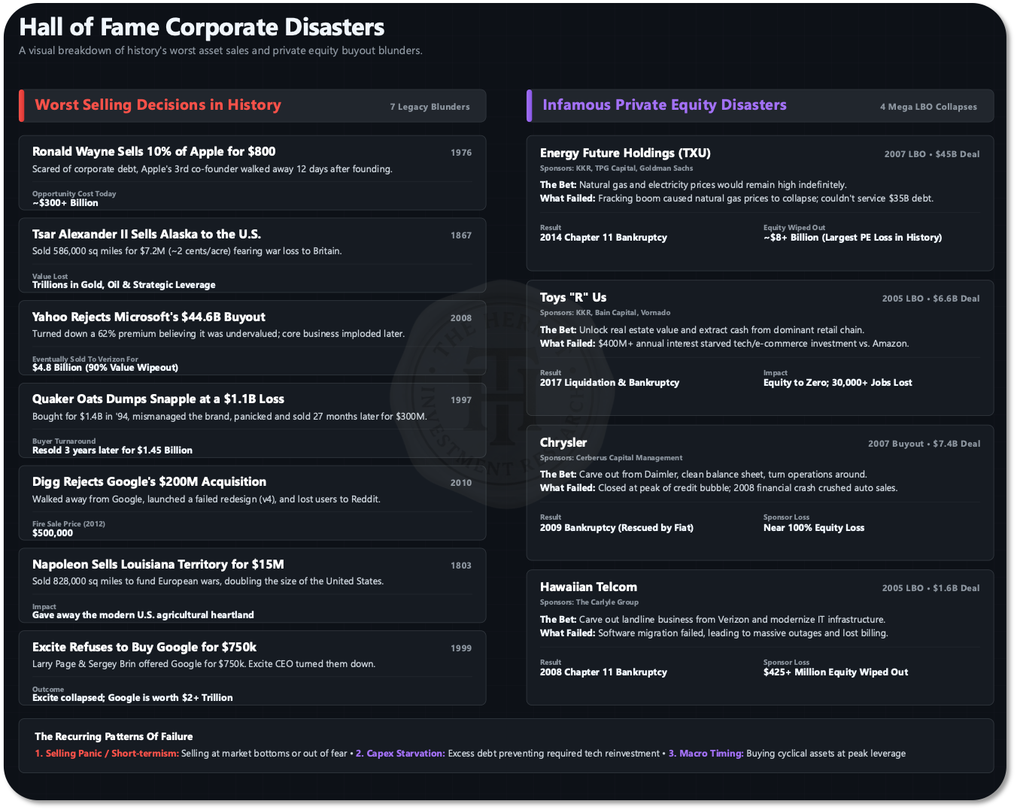Click the year 2008 on the Yahoo card
This screenshot has height=810, width=1017.
(x=461, y=318)
